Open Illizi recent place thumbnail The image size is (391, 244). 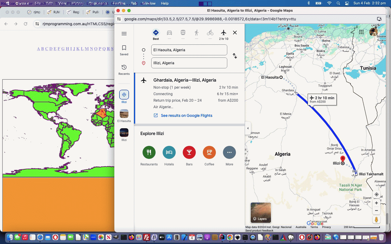tap(124, 134)
